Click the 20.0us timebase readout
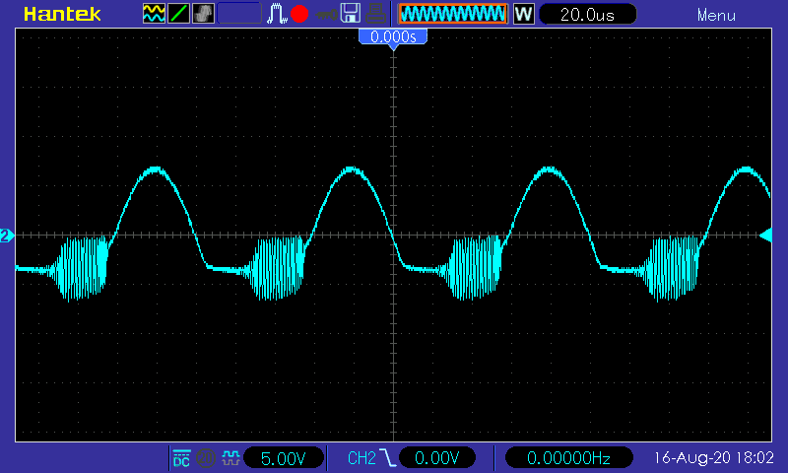The height and width of the screenshot is (473, 788). pyautogui.click(x=587, y=14)
